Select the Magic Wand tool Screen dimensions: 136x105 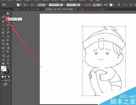pyautogui.click(x=3, y=17)
